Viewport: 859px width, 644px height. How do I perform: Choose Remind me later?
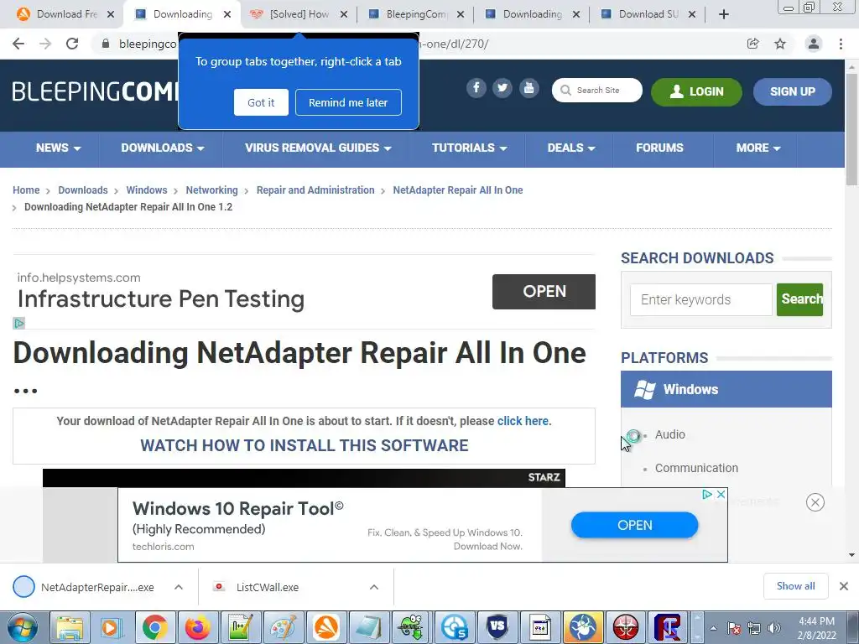pos(348,102)
